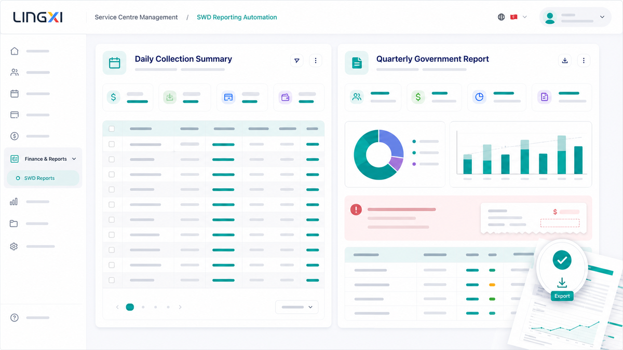
Task: Click the purple wallet stat icon
Action: [285, 97]
